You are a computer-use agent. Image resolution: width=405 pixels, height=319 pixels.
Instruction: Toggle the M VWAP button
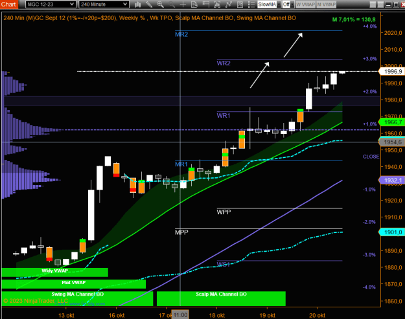click(326, 5)
